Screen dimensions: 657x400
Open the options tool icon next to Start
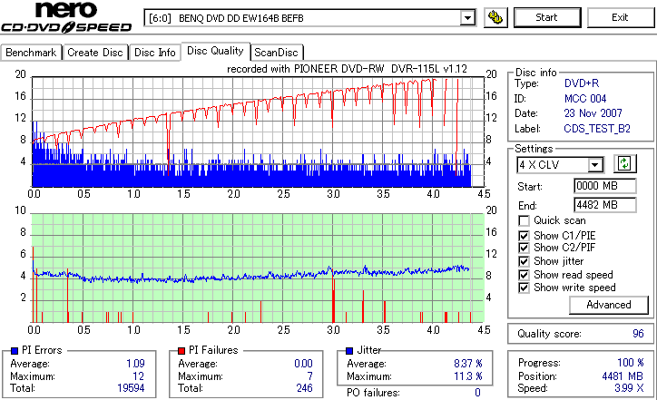[495, 17]
